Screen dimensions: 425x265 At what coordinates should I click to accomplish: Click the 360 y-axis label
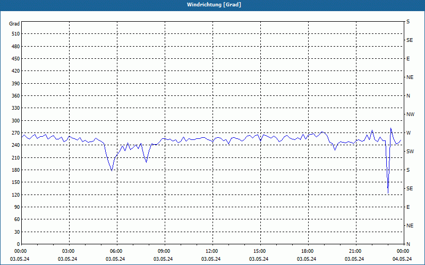click(x=16, y=96)
